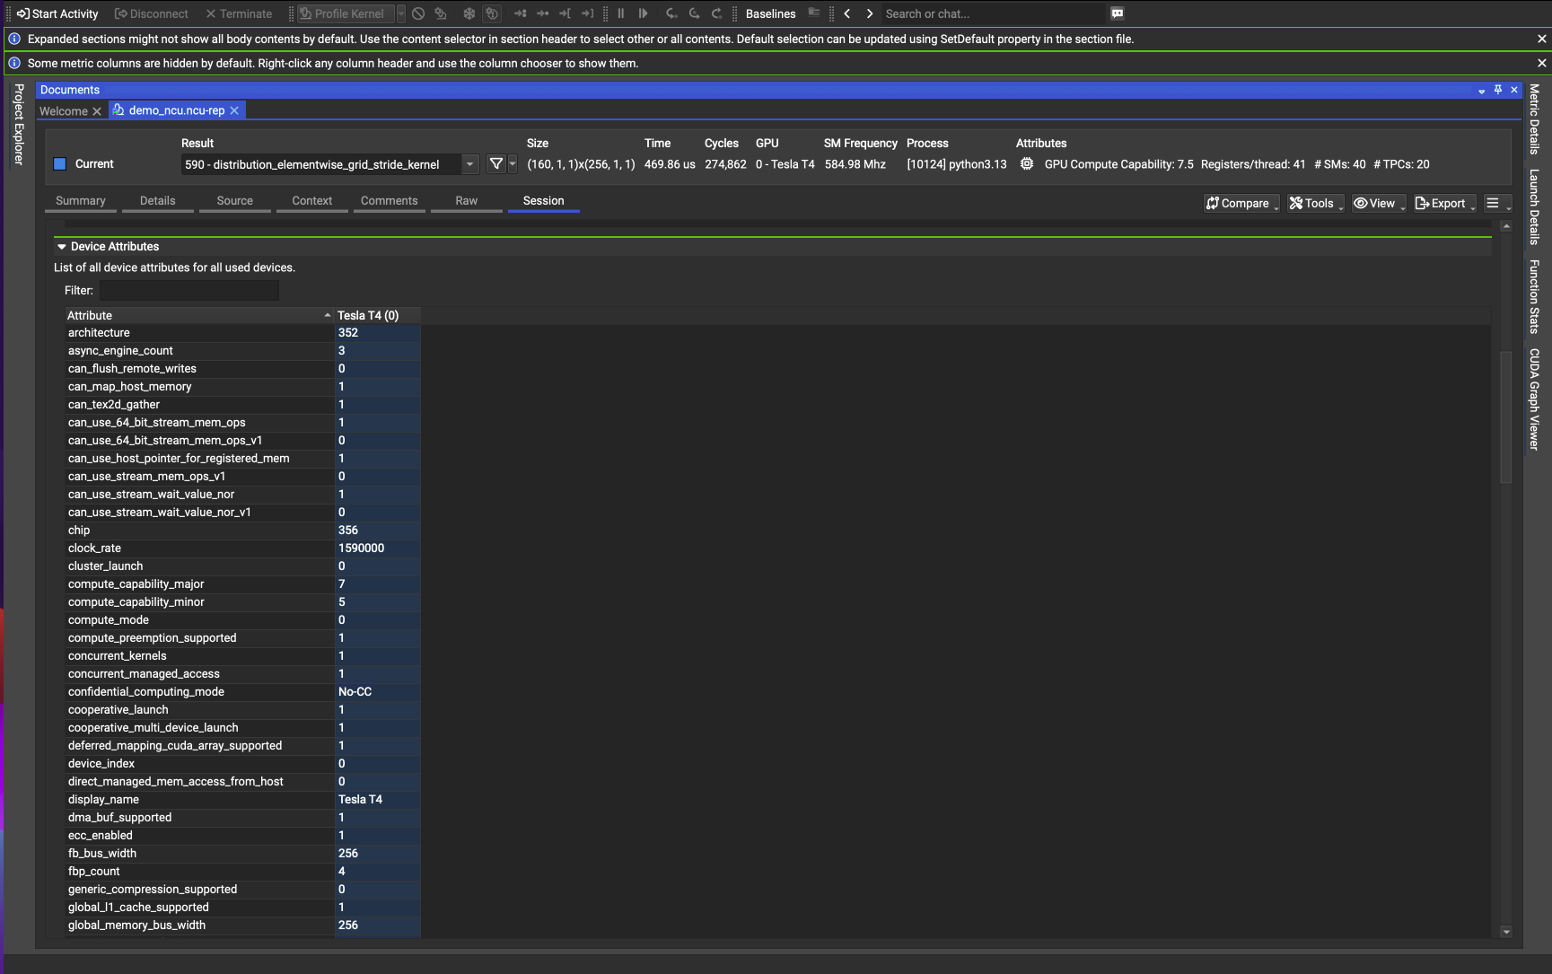The image size is (1552, 974).
Task: Open the View dropdown button
Action: (x=1379, y=203)
